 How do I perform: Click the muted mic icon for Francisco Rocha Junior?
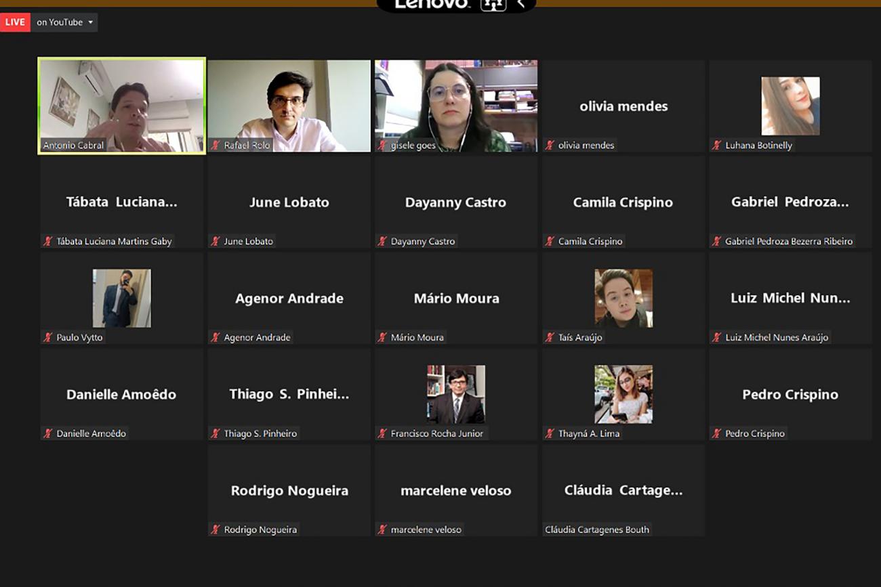(382, 433)
